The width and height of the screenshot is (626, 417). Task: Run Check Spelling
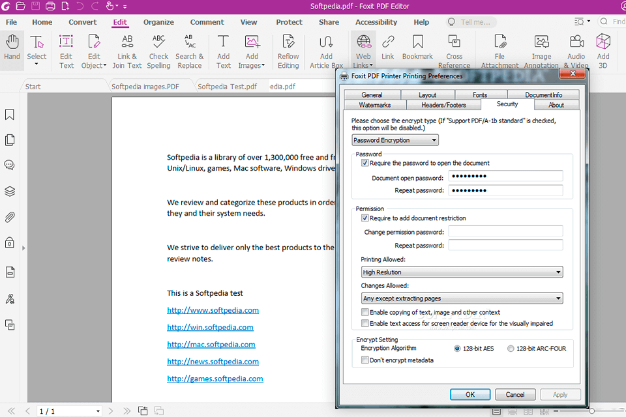point(158,52)
